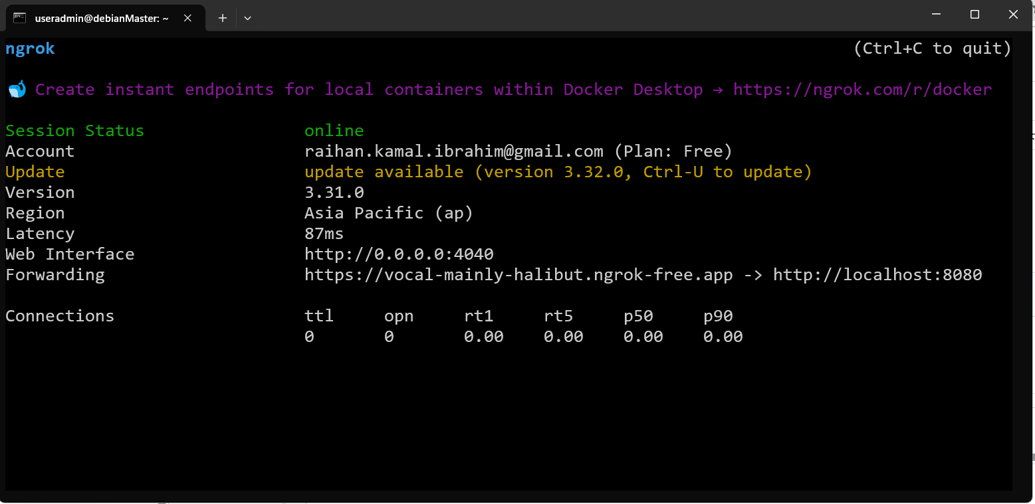Select the useradmin@debianMaster tab

pos(101,18)
